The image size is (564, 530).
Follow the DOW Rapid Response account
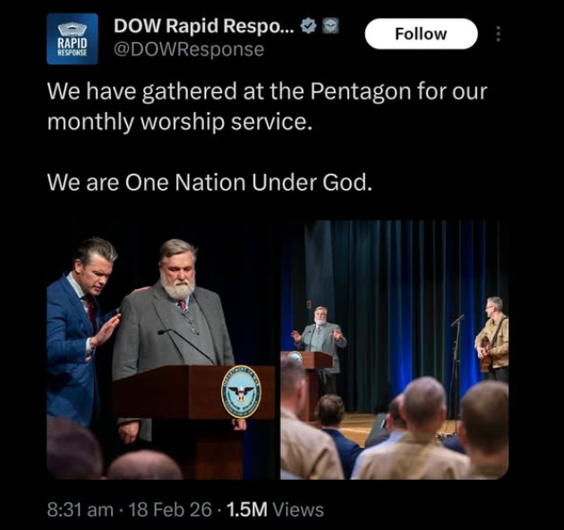421,34
